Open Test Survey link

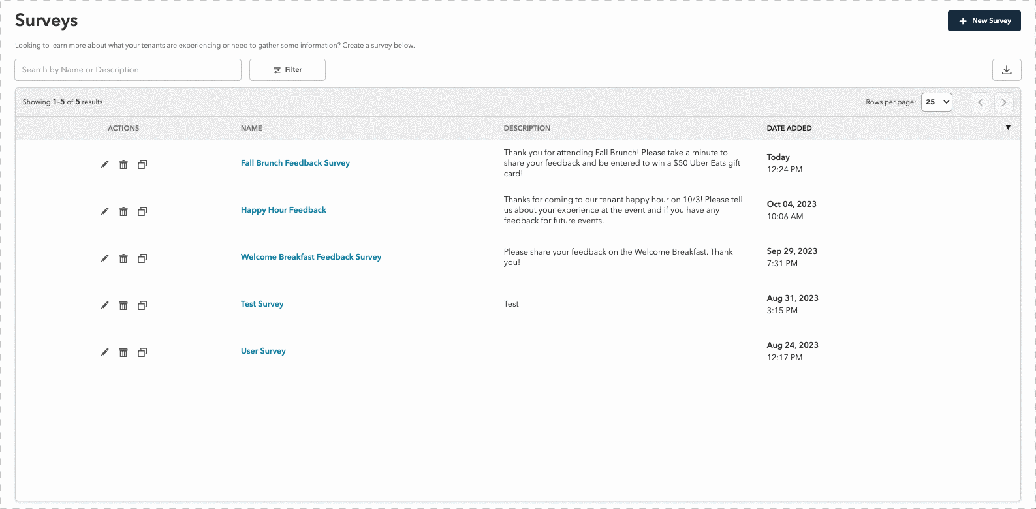(262, 304)
